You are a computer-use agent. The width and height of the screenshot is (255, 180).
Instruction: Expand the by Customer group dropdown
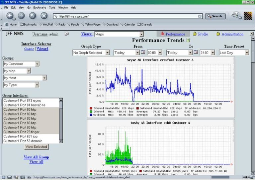coord(37,64)
